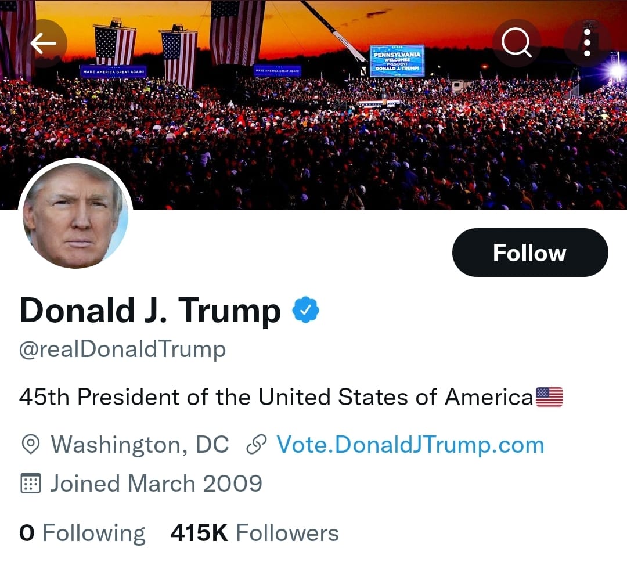Open the Vote.DonaldJTrump.com link
Image resolution: width=627 pixels, height=584 pixels.
[x=410, y=445]
